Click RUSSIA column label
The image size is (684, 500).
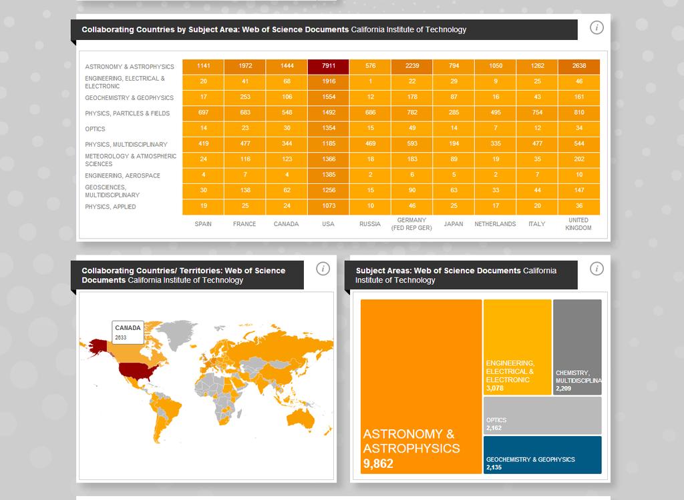(370, 224)
